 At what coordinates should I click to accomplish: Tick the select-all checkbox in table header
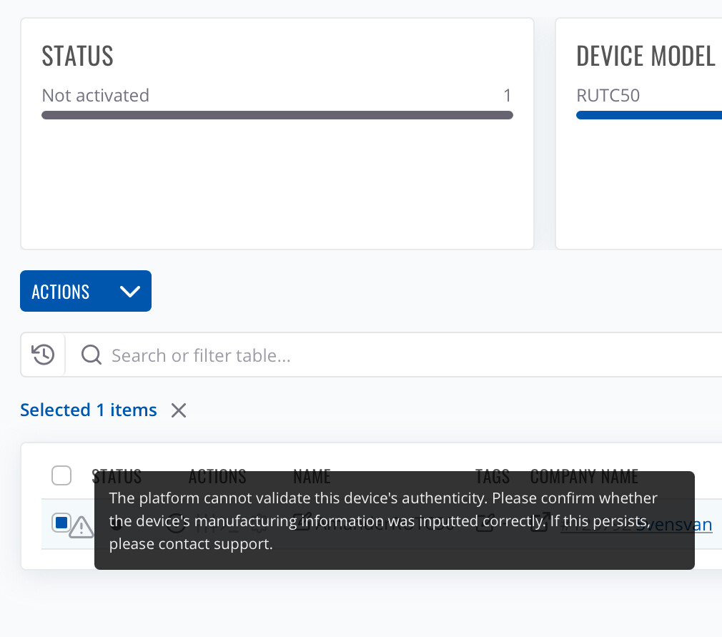click(x=61, y=475)
